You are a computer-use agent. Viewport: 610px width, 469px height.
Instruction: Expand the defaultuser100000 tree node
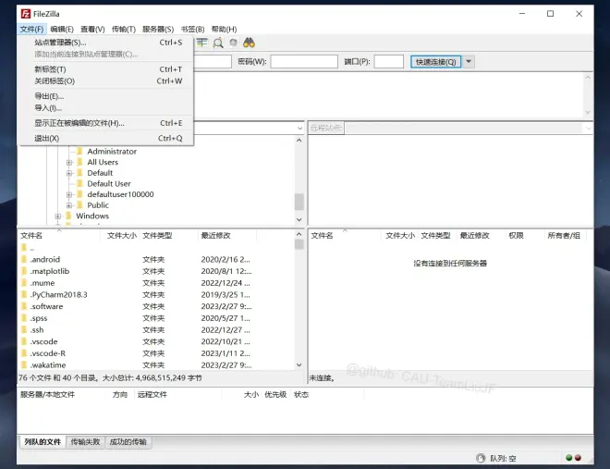point(69,194)
